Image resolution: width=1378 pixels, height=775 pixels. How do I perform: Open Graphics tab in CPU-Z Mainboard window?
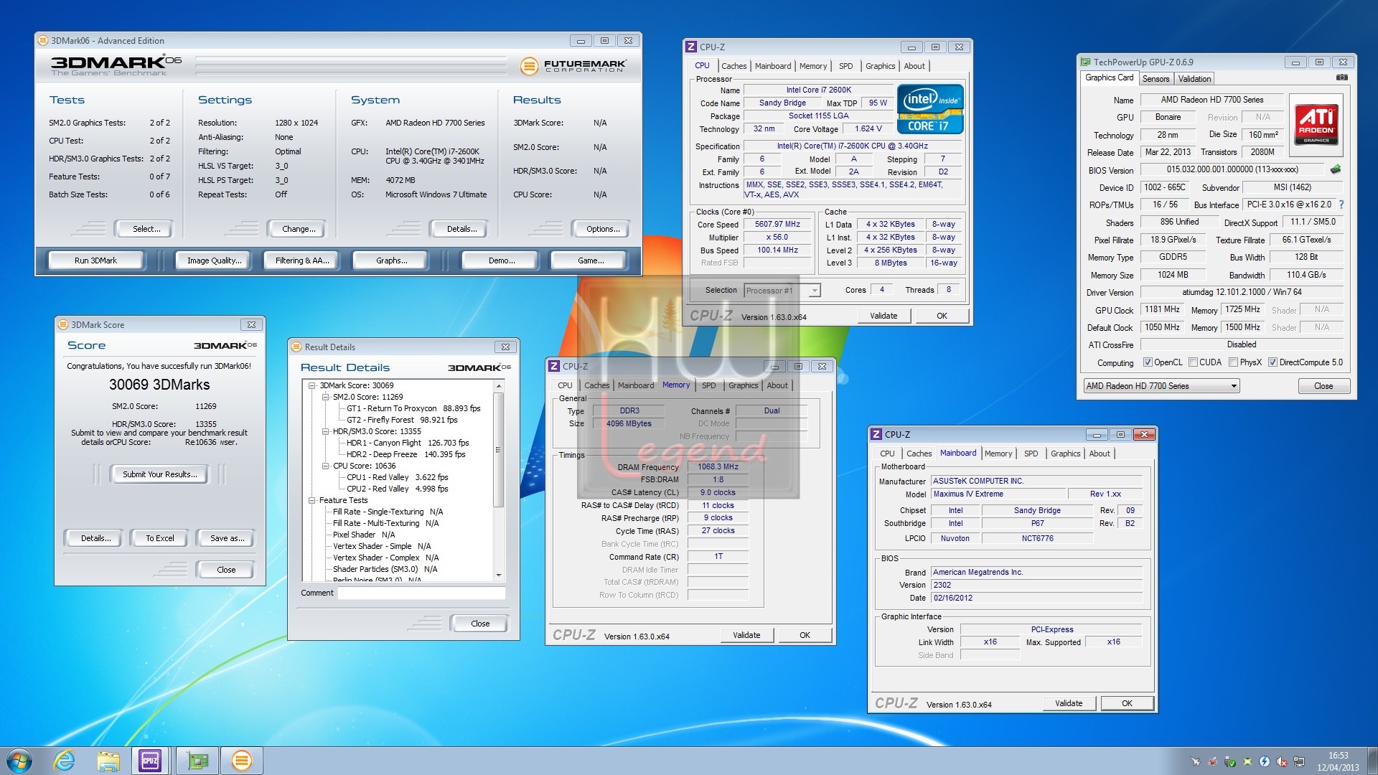tap(1065, 454)
